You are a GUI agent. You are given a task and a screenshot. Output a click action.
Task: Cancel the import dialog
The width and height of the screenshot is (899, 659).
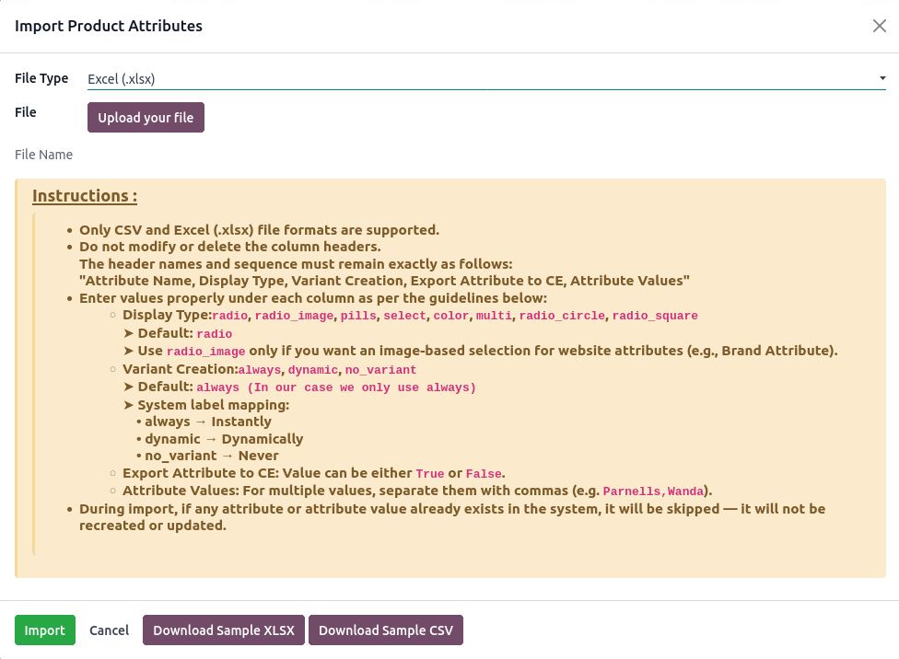pos(109,630)
